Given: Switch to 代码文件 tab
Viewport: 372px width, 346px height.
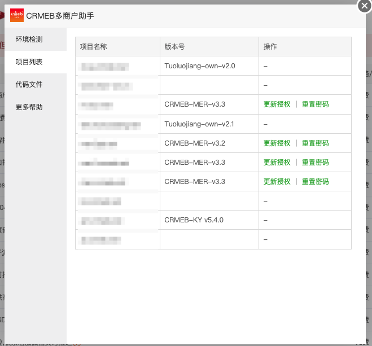Looking at the screenshot, I should pyautogui.click(x=36, y=85).
